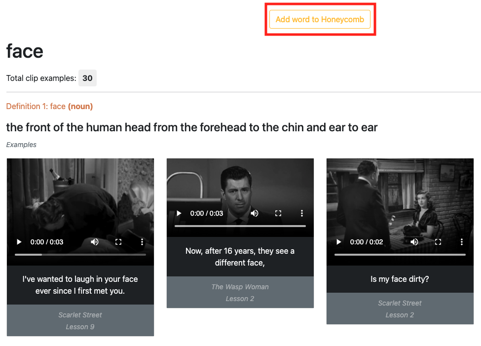Fullscreen the "laugh in your face" clip
Viewport: 481px width, 346px height.
pos(118,242)
